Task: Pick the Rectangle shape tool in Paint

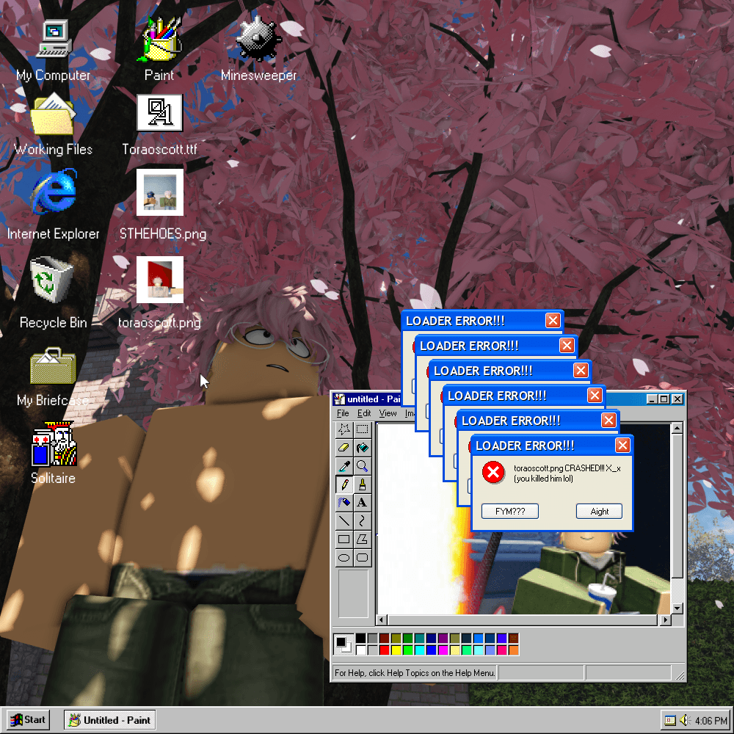Action: click(x=344, y=539)
